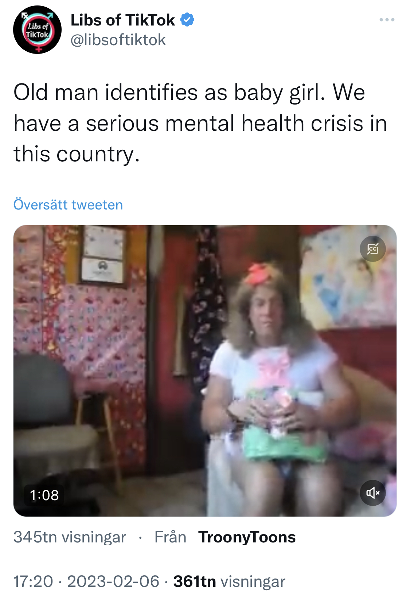Click the Från label beside TroonyToons
Image resolution: width=410 pixels, height=604 pixels.
170,537
